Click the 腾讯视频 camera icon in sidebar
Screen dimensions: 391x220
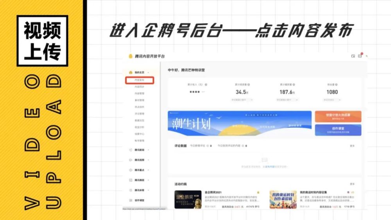131,160
